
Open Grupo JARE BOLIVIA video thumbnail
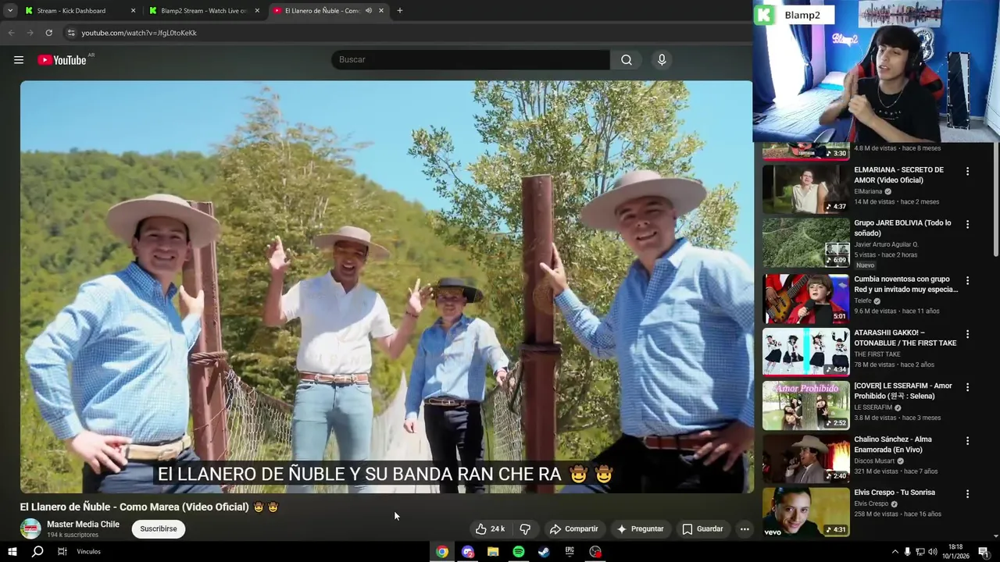tap(806, 242)
